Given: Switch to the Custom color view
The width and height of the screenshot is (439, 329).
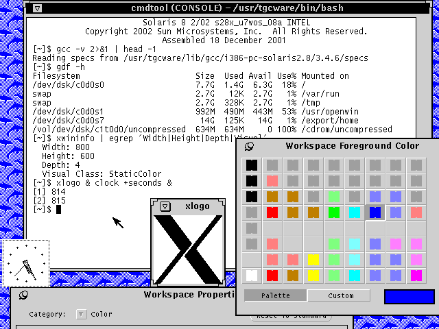Looking at the screenshot, I should [x=340, y=295].
